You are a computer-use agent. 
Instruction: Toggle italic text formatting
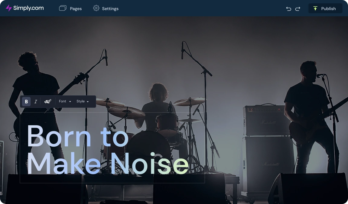tap(36, 102)
